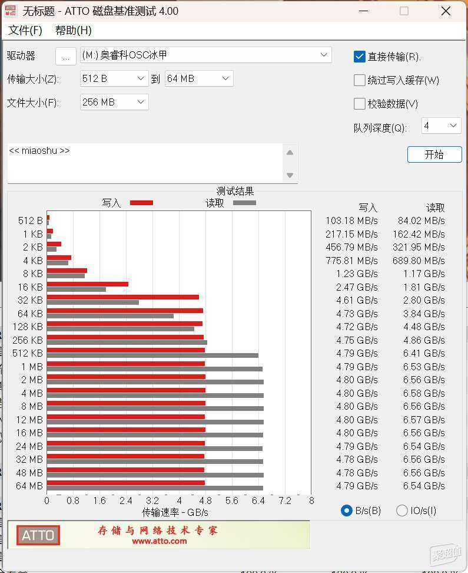
Task: Click the 传输速率 - GB/s axis label
Action: click(175, 512)
